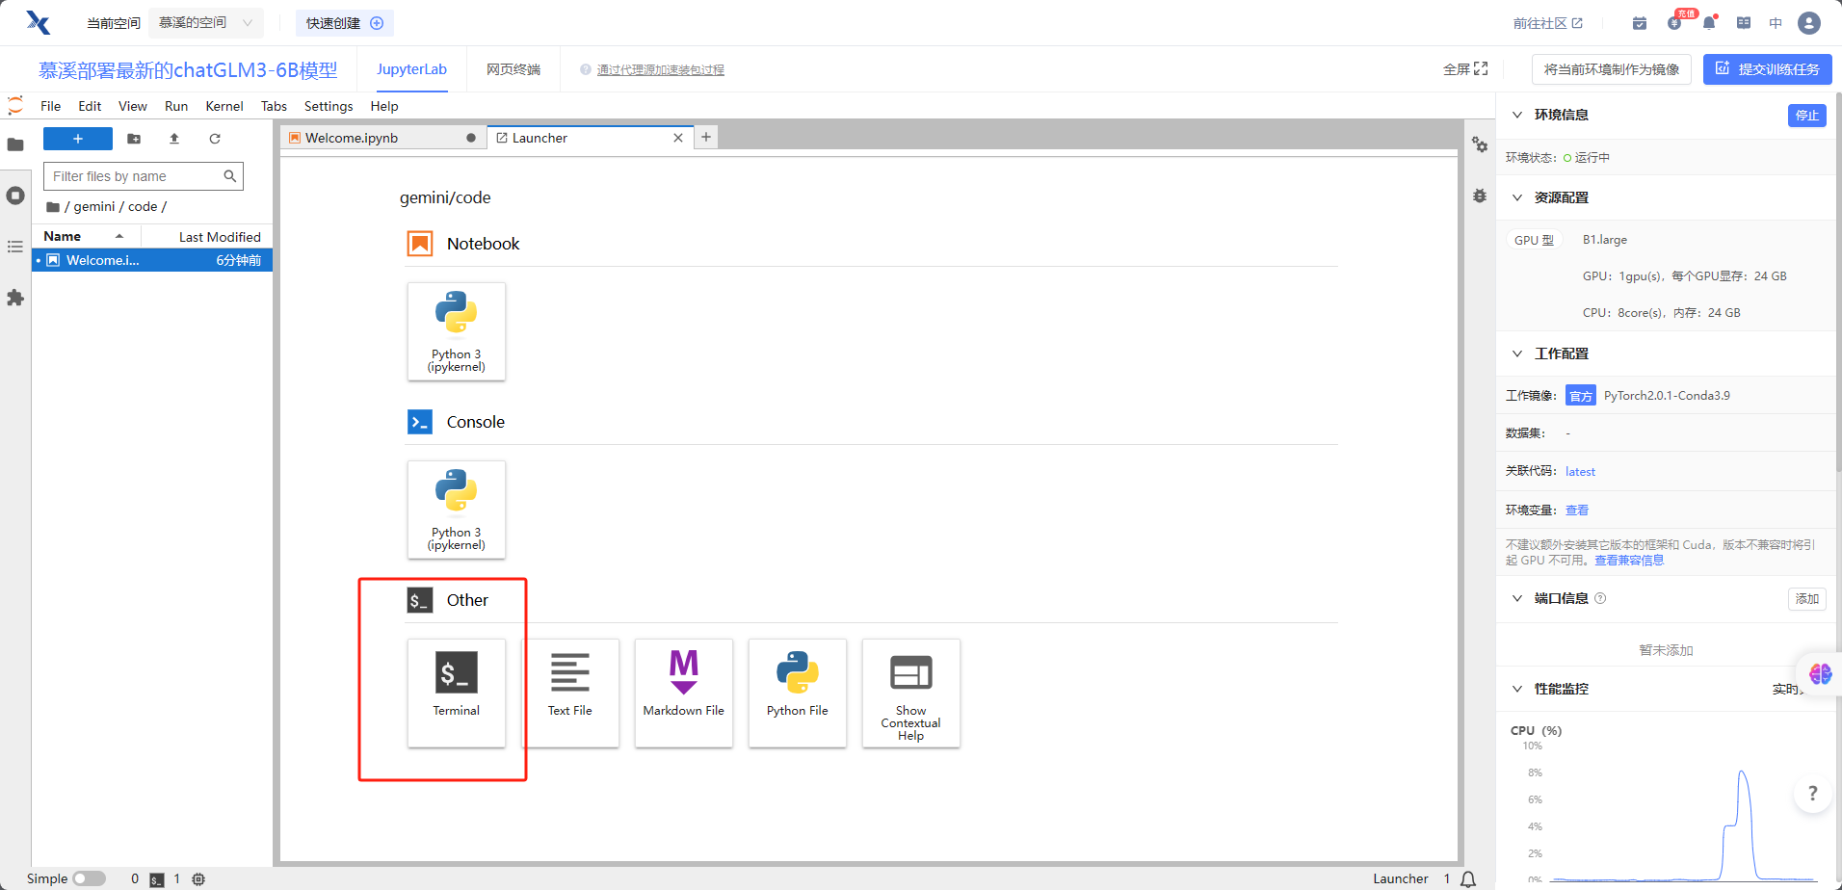Switch to Welcome.ipynb tab
Image resolution: width=1842 pixels, height=890 pixels.
click(382, 138)
